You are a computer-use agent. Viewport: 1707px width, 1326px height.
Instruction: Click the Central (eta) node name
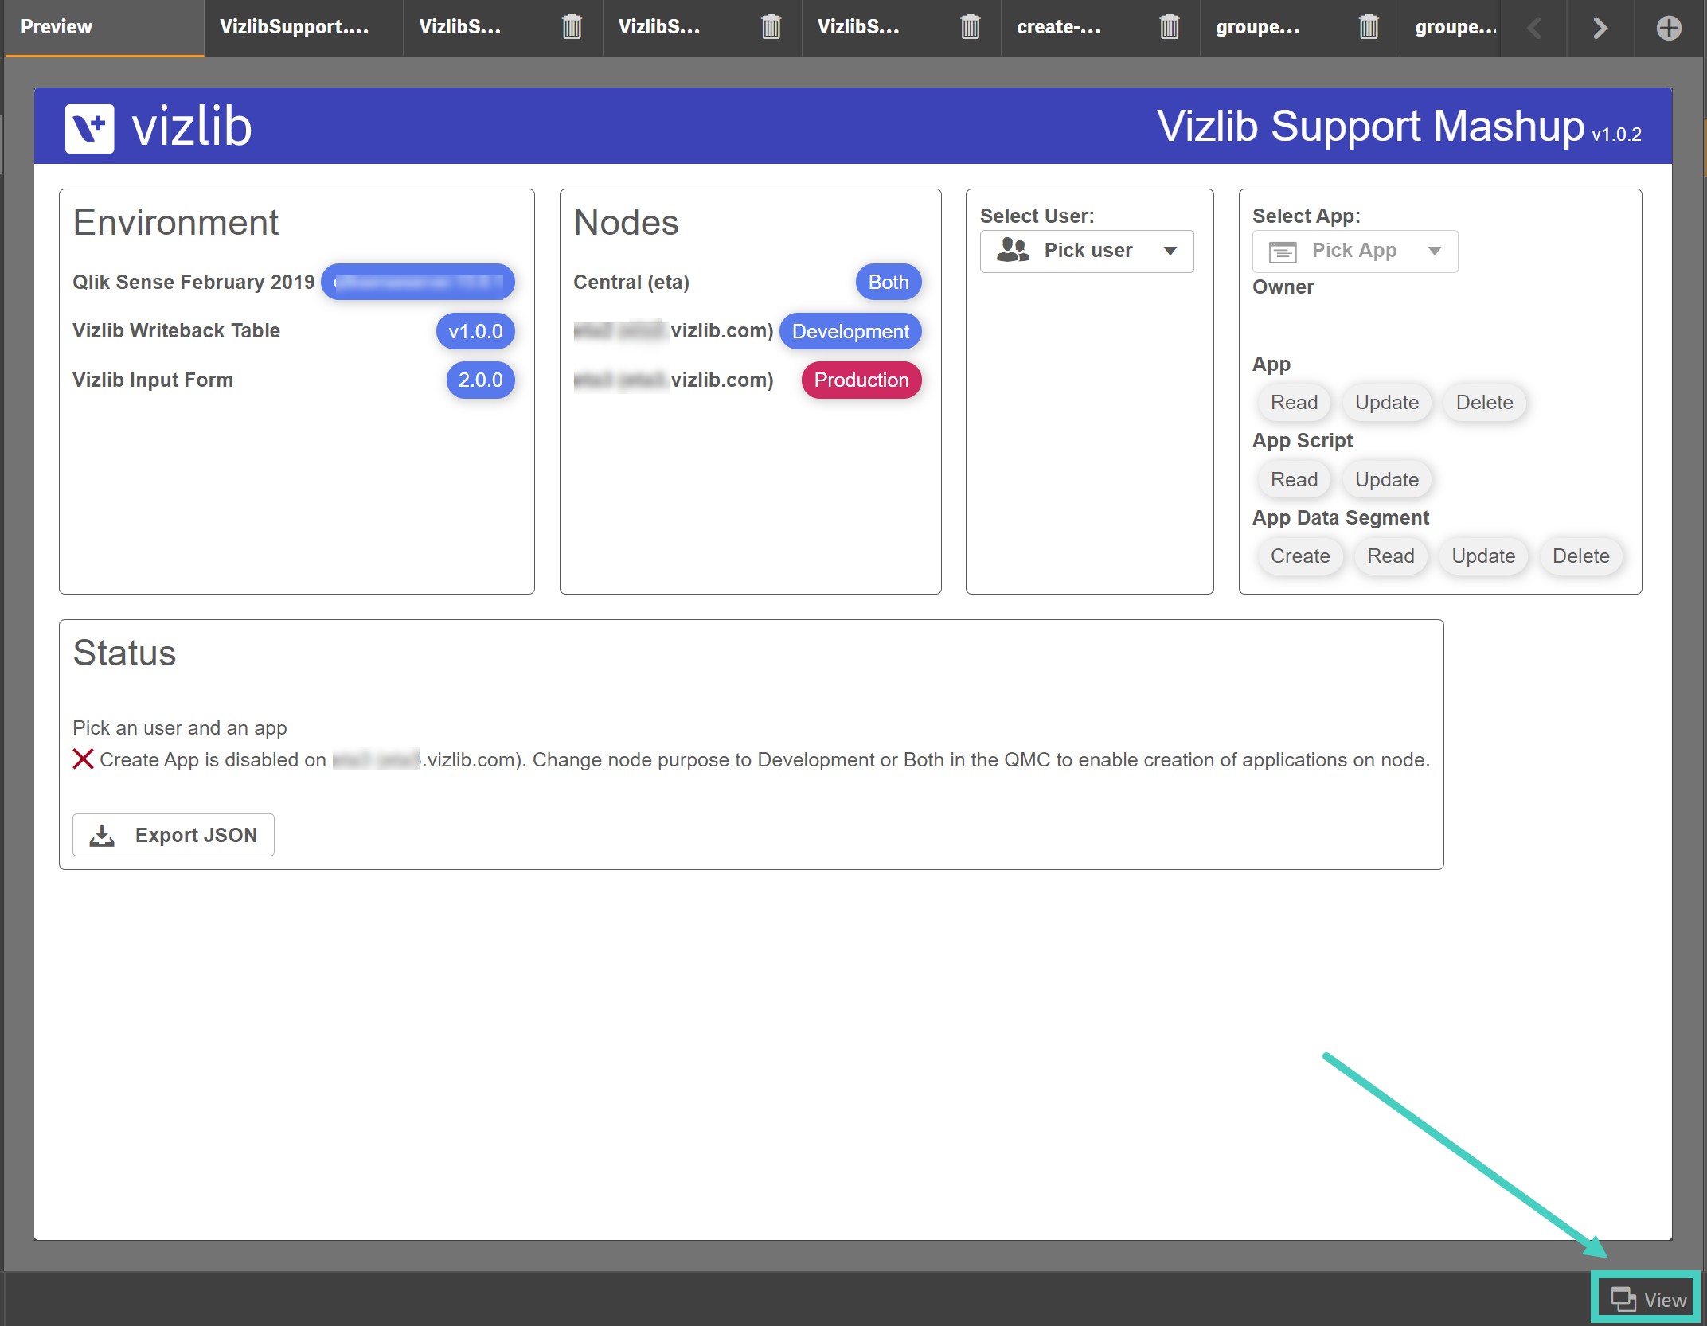[x=631, y=282]
